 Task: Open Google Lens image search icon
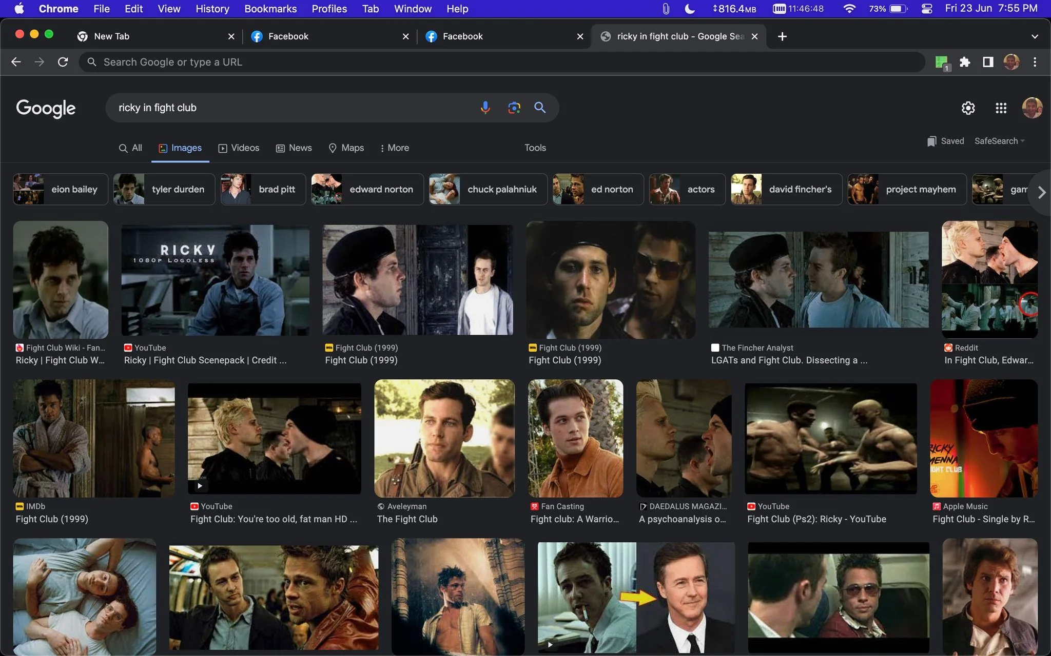click(x=514, y=108)
